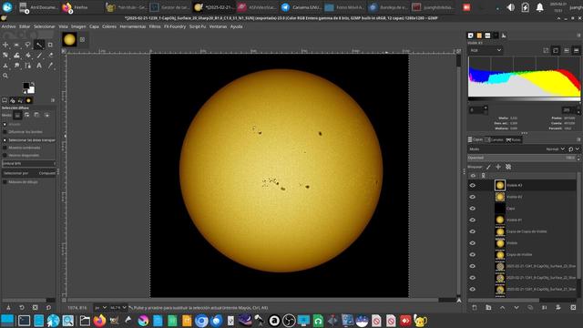Hide the Visible #1 layer
583x328 pixels.
(473, 220)
